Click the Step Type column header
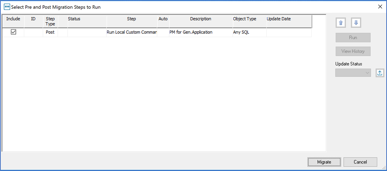This screenshot has width=387, height=171. click(x=50, y=22)
